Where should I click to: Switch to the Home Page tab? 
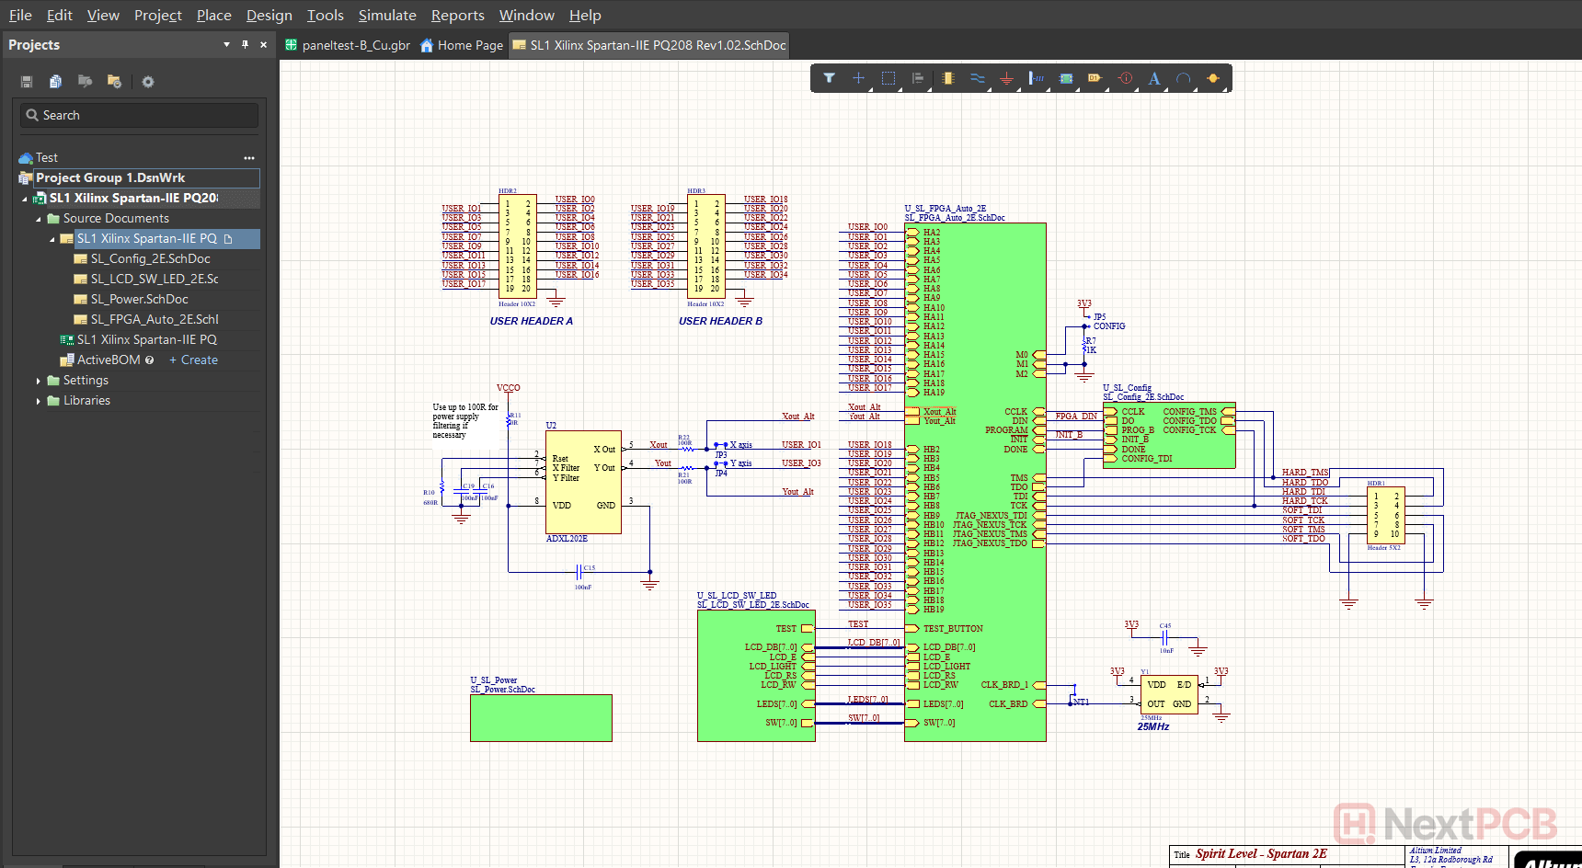tap(461, 45)
